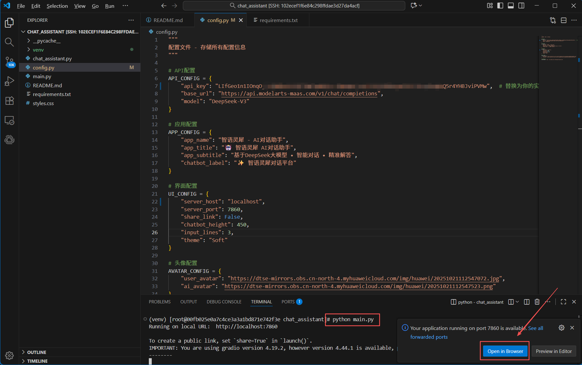This screenshot has height=365, width=582.
Task: Expand the OUTLINE section
Action: pos(36,352)
